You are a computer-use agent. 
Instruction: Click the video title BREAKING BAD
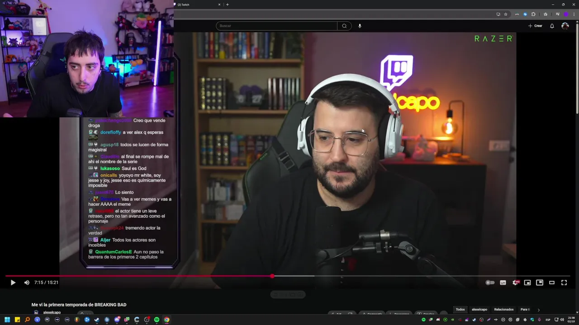click(79, 305)
